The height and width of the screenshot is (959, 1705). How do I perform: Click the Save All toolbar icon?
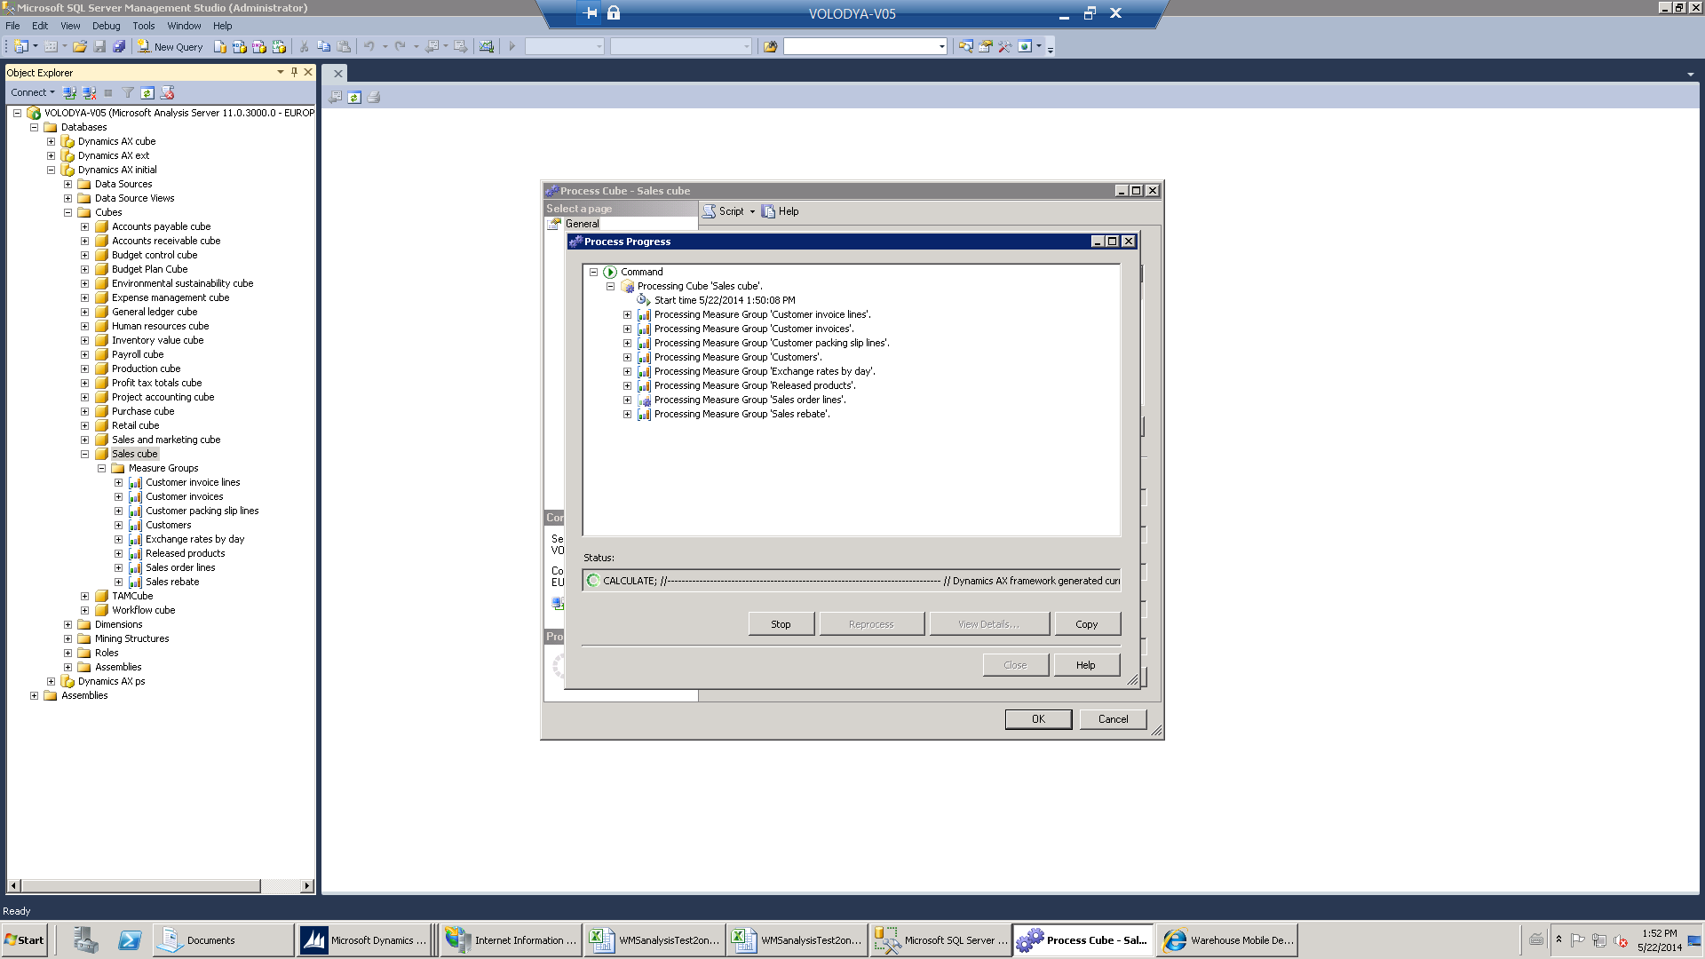click(x=118, y=46)
